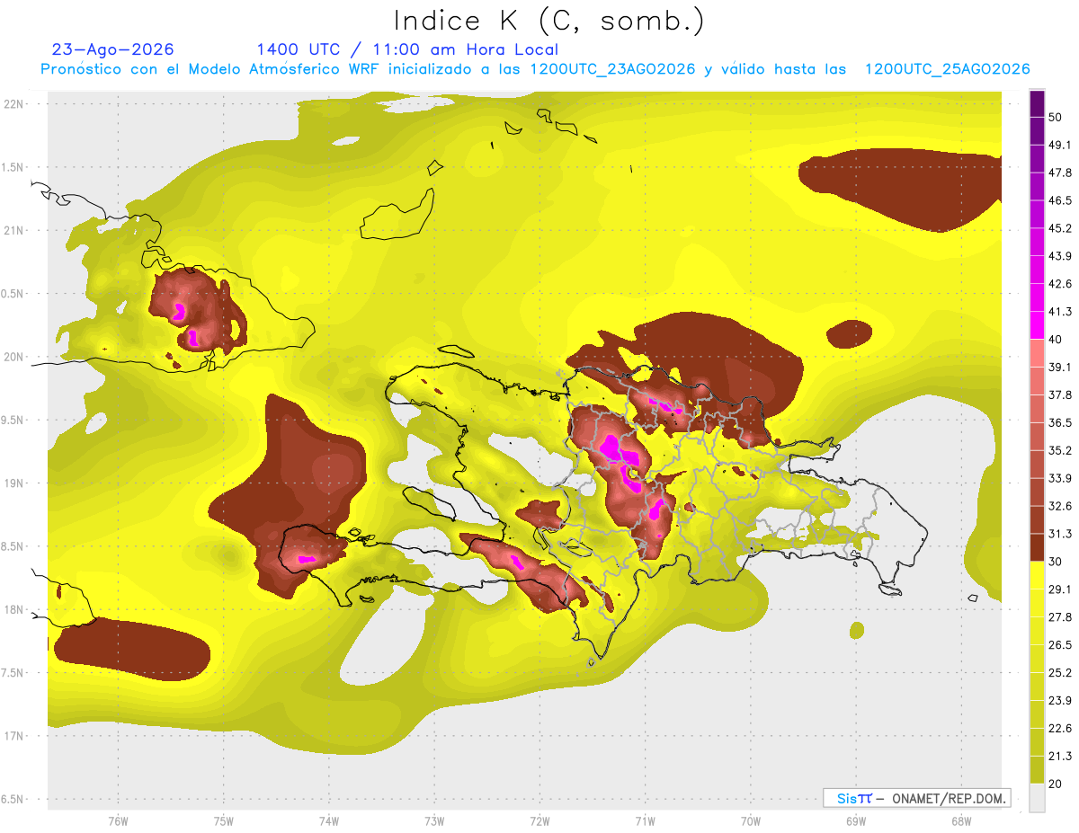Image resolution: width=1079 pixels, height=833 pixels.
Task: Click the colorbar label '36.5'
Action: (1060, 422)
